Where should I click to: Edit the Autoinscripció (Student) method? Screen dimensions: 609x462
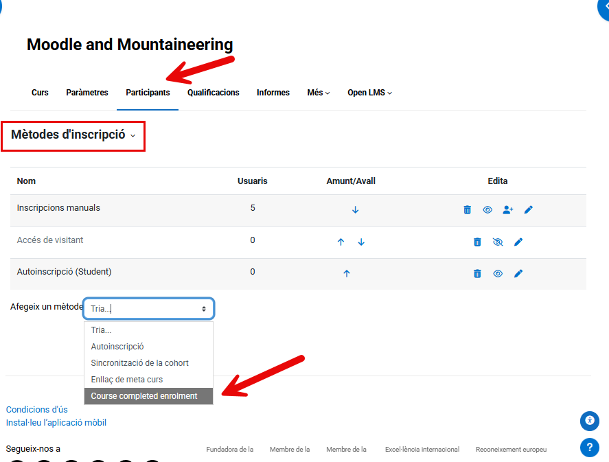pos(518,274)
